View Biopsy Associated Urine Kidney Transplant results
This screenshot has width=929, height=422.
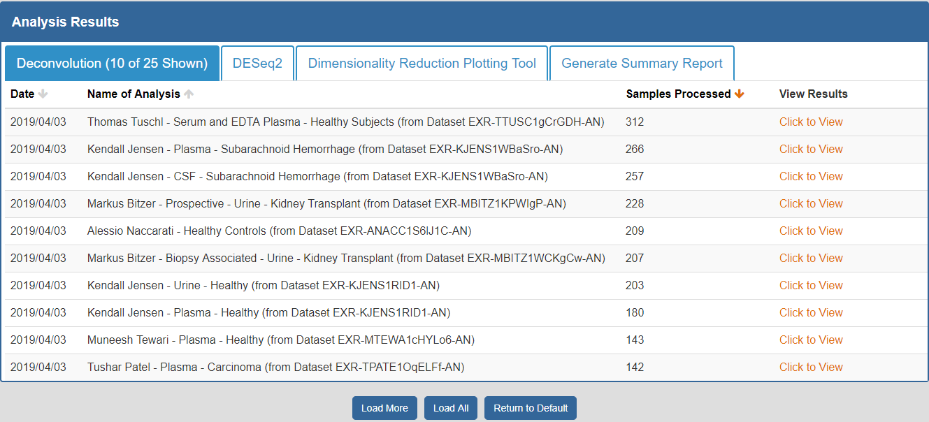[x=811, y=258]
